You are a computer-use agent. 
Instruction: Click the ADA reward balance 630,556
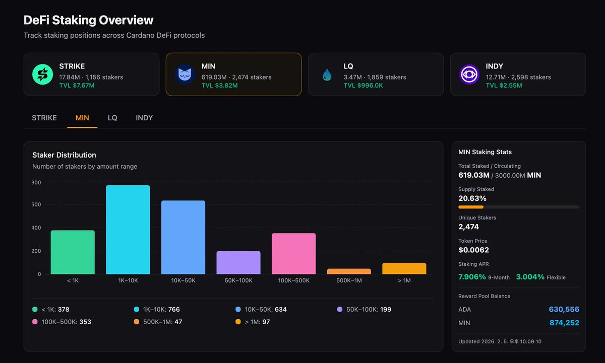563,310
